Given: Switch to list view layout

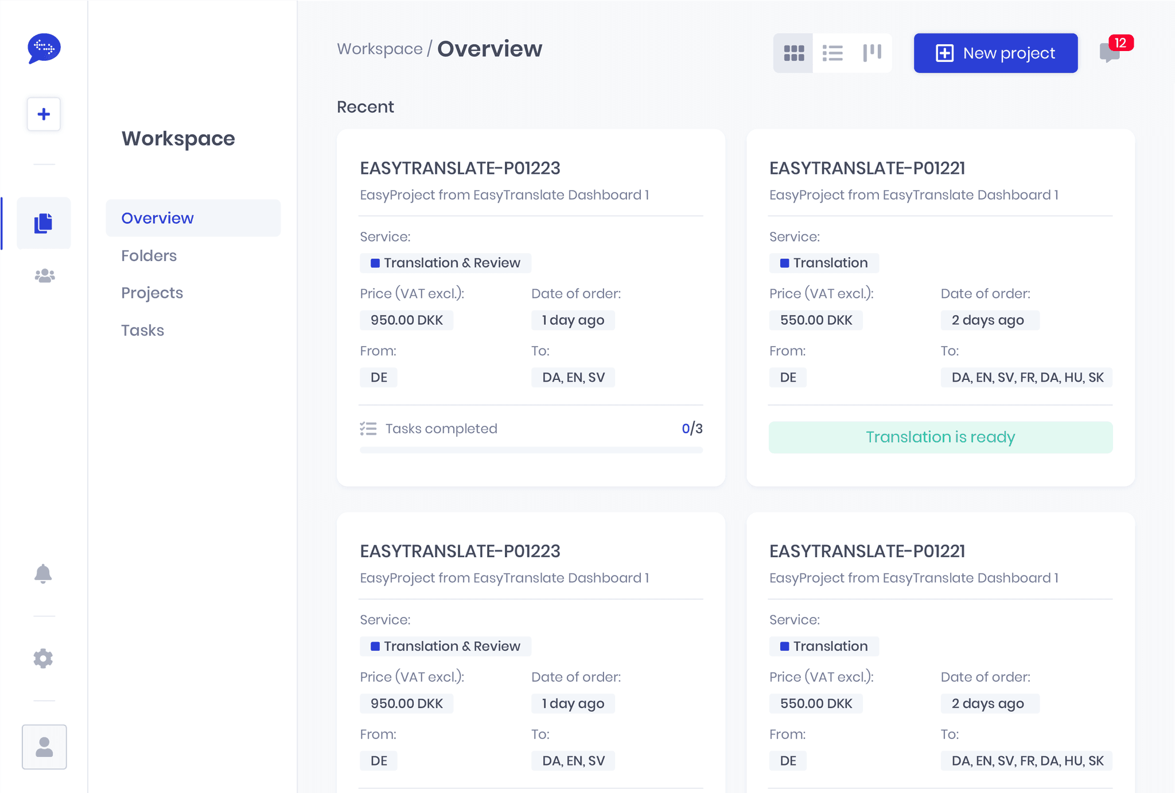Looking at the screenshot, I should point(832,53).
